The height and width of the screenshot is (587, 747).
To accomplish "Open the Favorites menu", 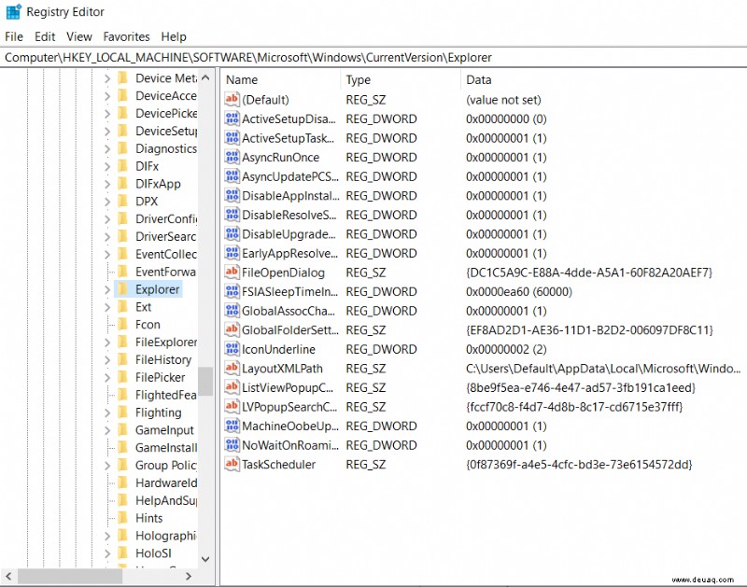I will [x=126, y=36].
